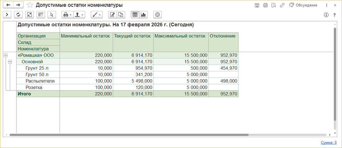Select the 500,000 maximum balance cell
Image resolution: width=342 pixels, height=148 pixels.
click(x=181, y=68)
